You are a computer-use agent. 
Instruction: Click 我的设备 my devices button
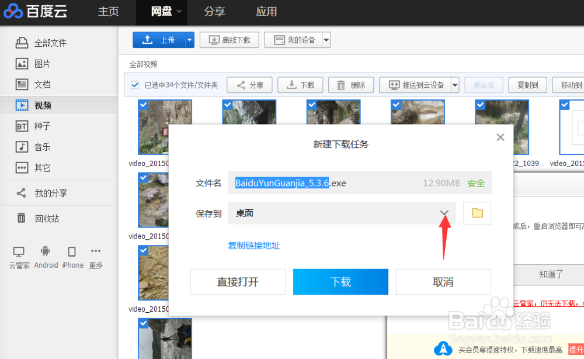tap(294, 40)
